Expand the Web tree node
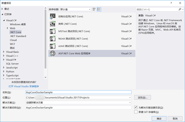185x122 pixels. (7, 28)
